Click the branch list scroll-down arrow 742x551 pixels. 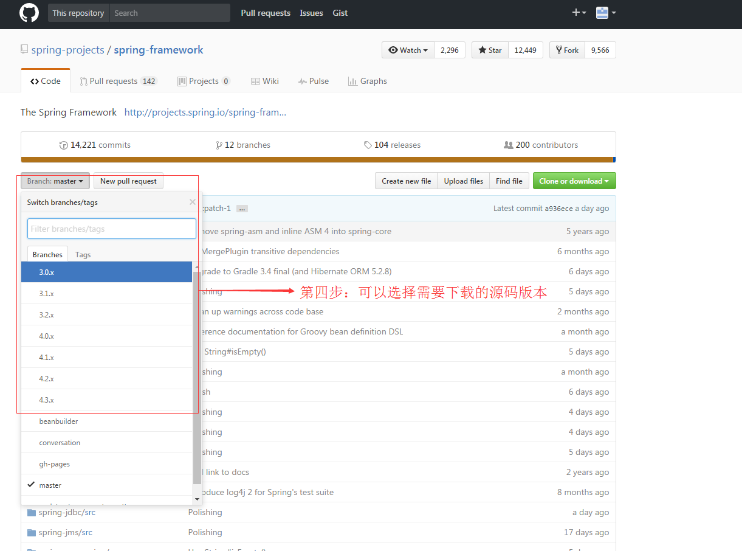pos(197,499)
